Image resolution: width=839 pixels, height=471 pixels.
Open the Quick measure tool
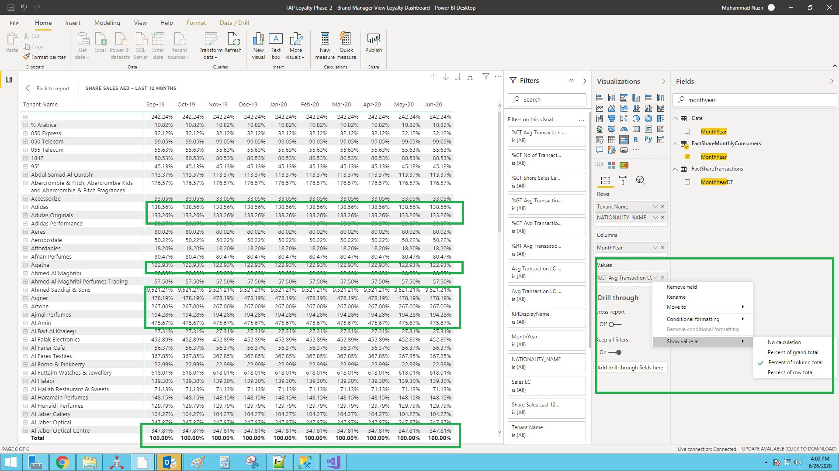pyautogui.click(x=346, y=45)
